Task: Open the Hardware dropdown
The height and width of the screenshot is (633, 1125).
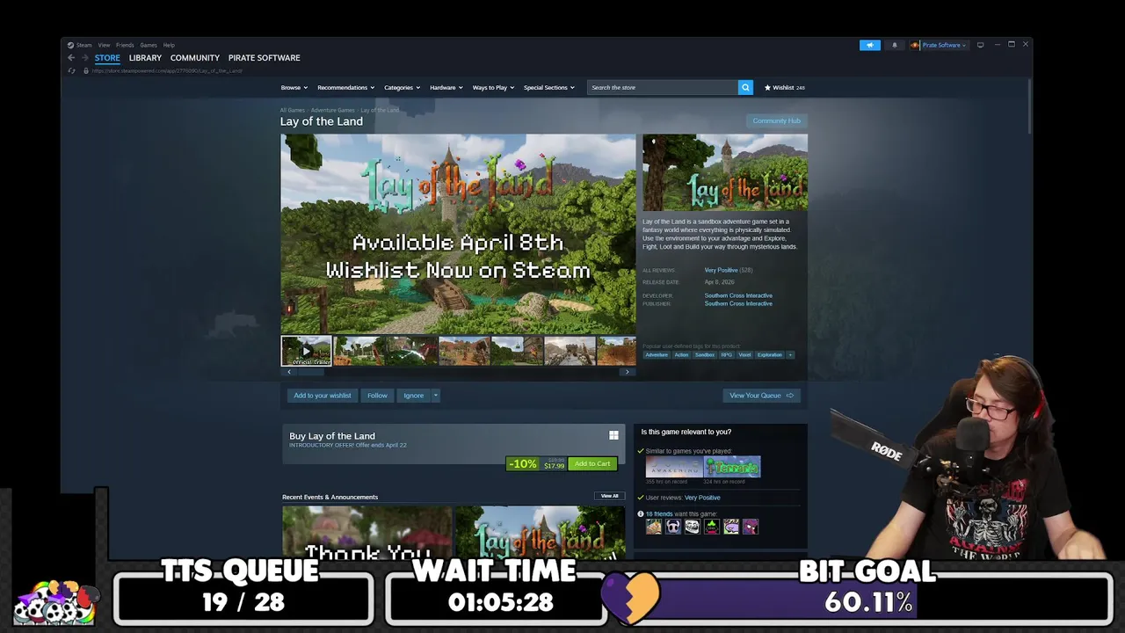Action: click(x=446, y=87)
